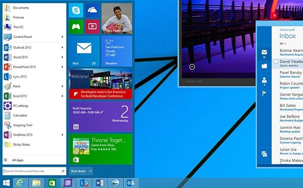The image size is (303, 188).
Task: Open Terry Myerson People tile
Action: pos(117,19)
